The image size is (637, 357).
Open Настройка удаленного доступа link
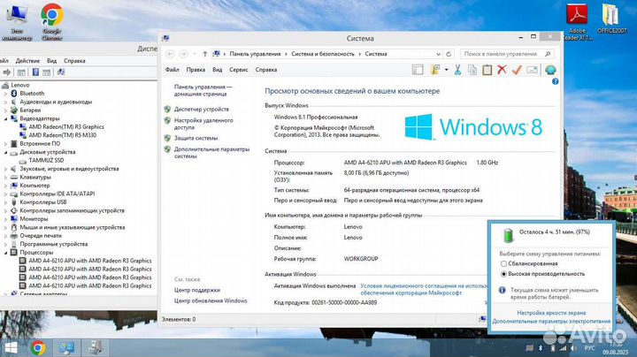(203, 124)
